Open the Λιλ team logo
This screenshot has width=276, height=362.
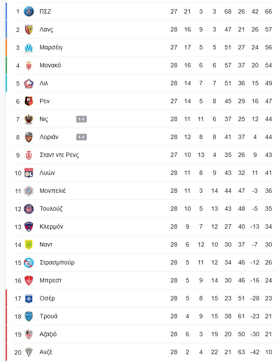coord(29,84)
